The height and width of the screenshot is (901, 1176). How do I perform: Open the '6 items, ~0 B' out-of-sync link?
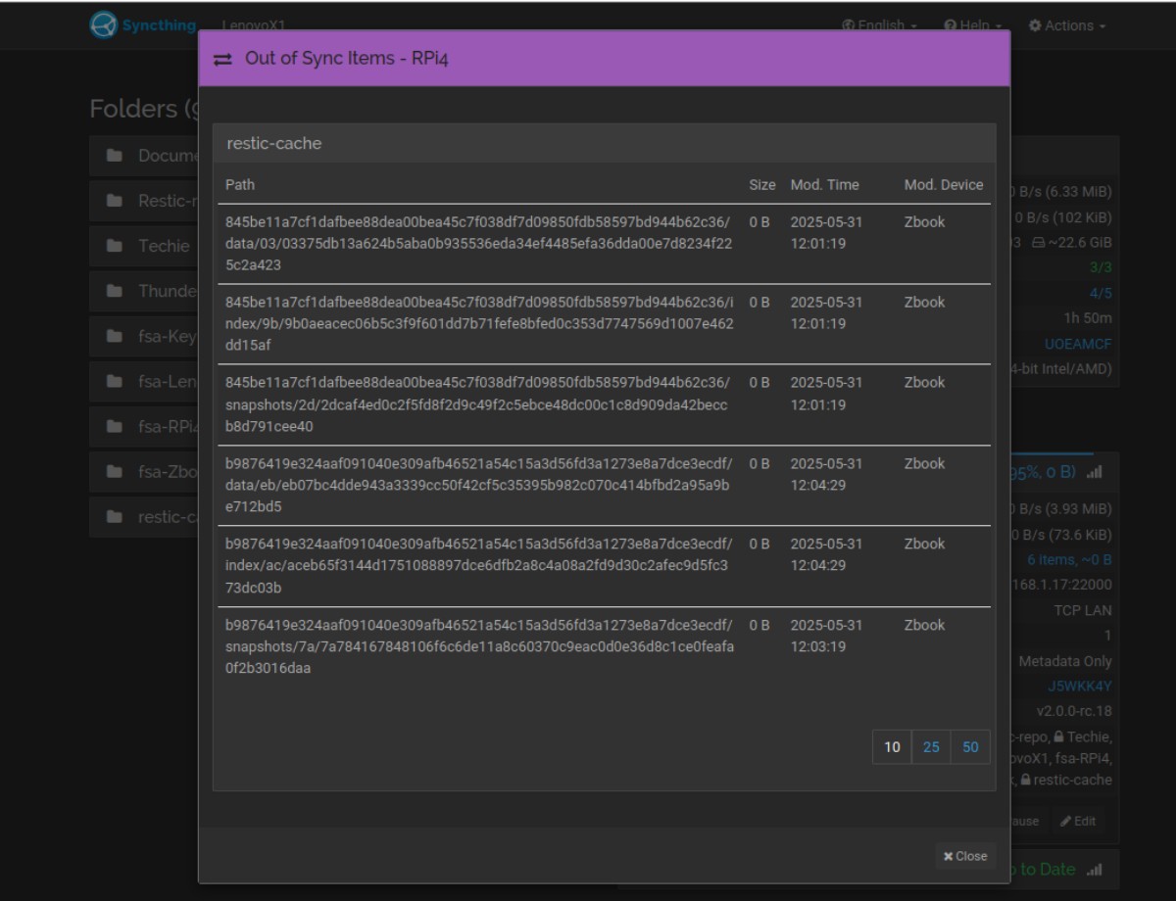[1069, 560]
